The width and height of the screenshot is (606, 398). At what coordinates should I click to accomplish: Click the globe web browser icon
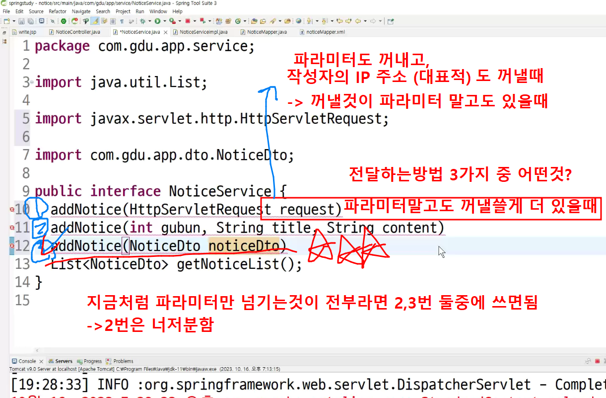click(299, 21)
